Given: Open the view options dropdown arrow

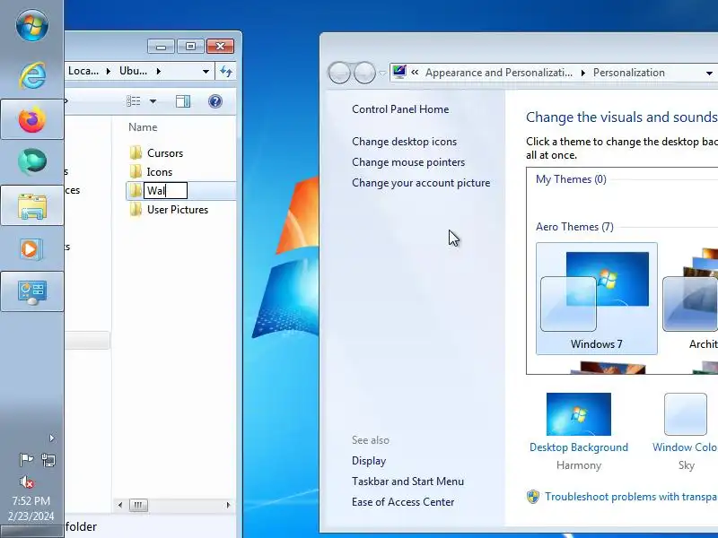Looking at the screenshot, I should point(153,101).
